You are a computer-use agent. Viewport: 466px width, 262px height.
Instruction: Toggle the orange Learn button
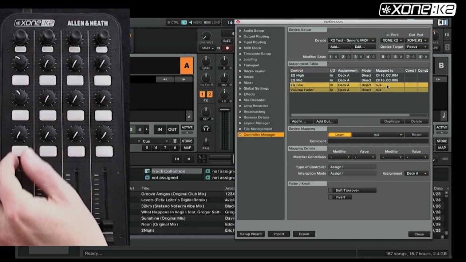pos(340,135)
